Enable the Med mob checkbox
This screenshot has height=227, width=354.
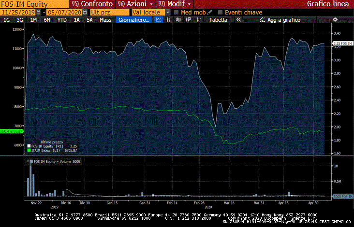(177, 12)
